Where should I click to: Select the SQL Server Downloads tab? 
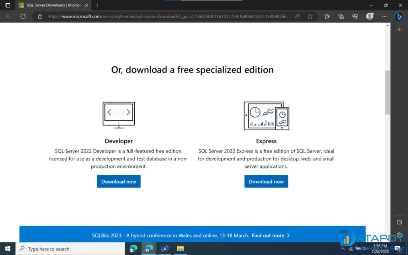pyautogui.click(x=53, y=5)
